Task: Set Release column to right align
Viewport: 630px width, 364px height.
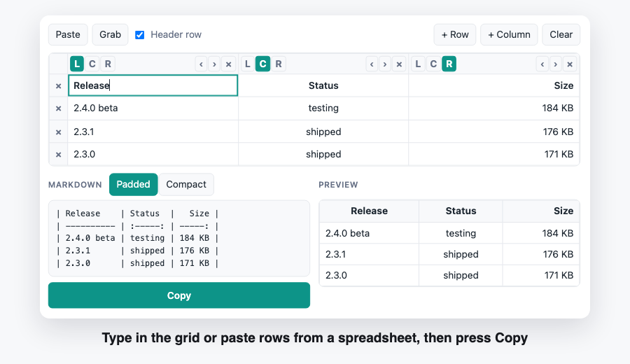Action: click(x=108, y=64)
